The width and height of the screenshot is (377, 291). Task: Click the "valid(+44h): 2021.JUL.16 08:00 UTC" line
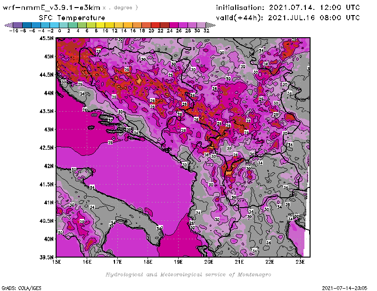point(288,18)
